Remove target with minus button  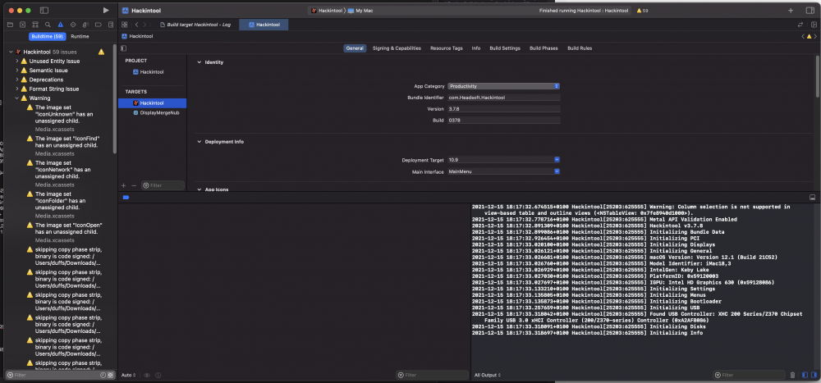[x=134, y=185]
